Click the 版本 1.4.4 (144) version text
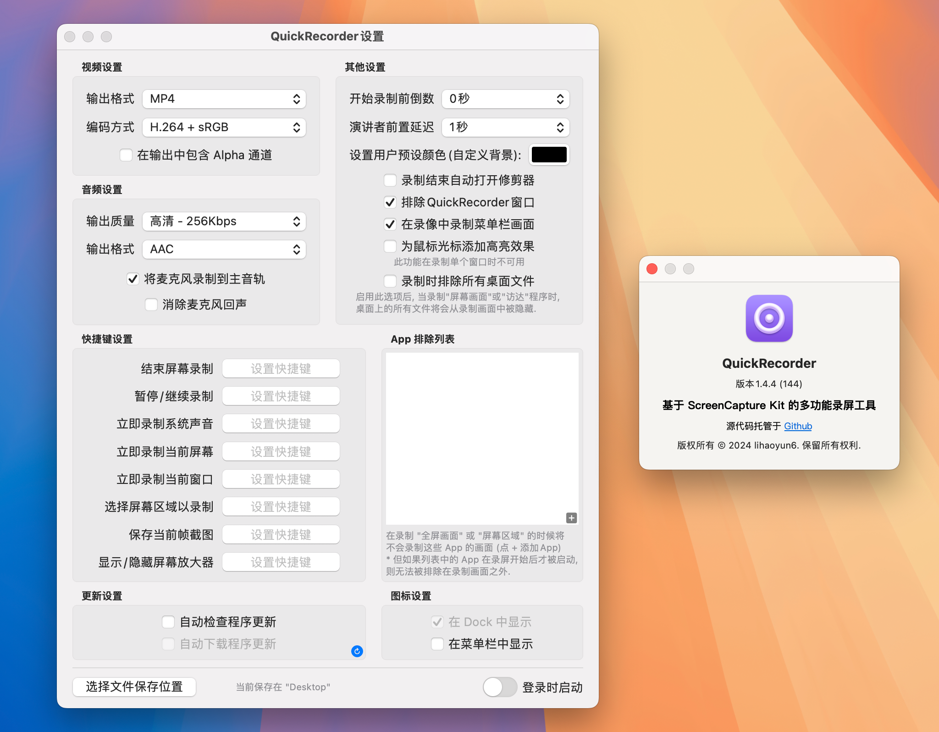 [769, 384]
